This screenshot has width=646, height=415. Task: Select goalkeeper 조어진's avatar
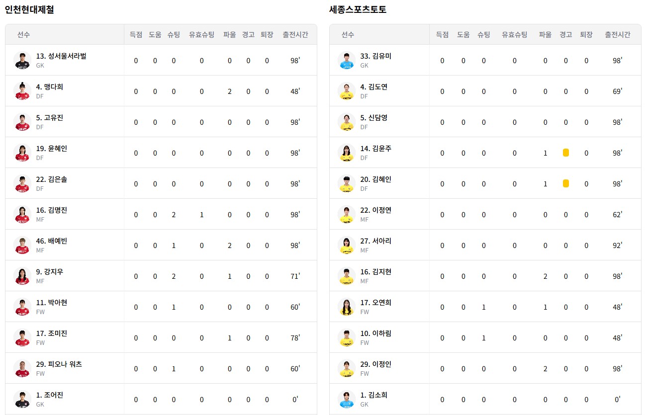click(x=22, y=399)
